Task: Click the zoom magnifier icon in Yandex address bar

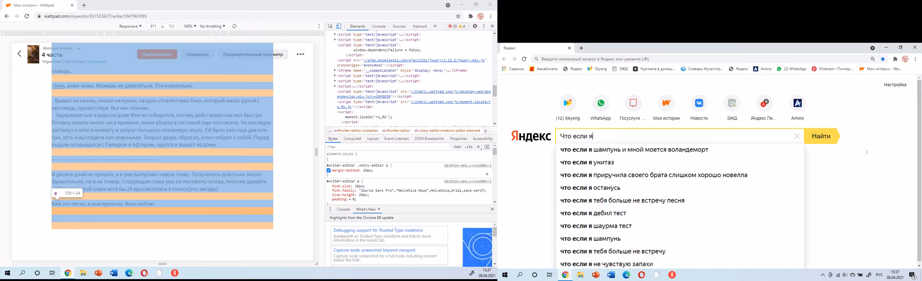Action: click(x=873, y=59)
